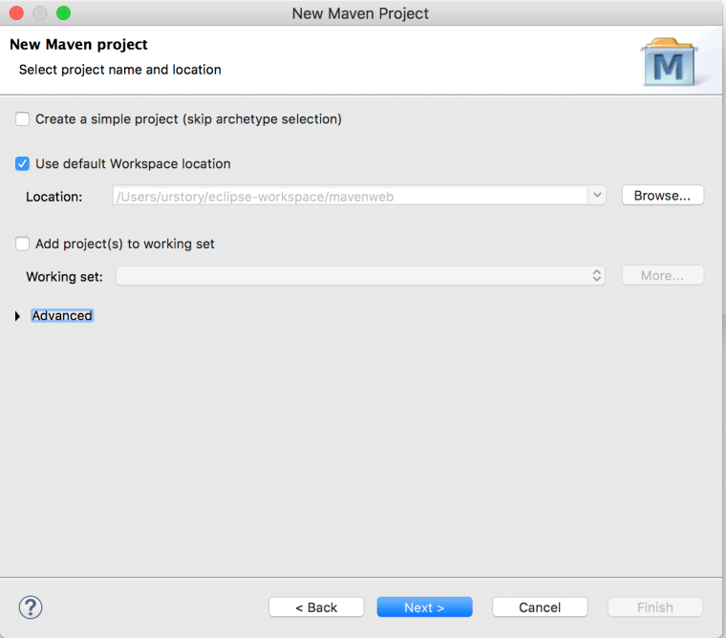Enable Add project(s) to working set
The image size is (726, 638).
(x=22, y=244)
